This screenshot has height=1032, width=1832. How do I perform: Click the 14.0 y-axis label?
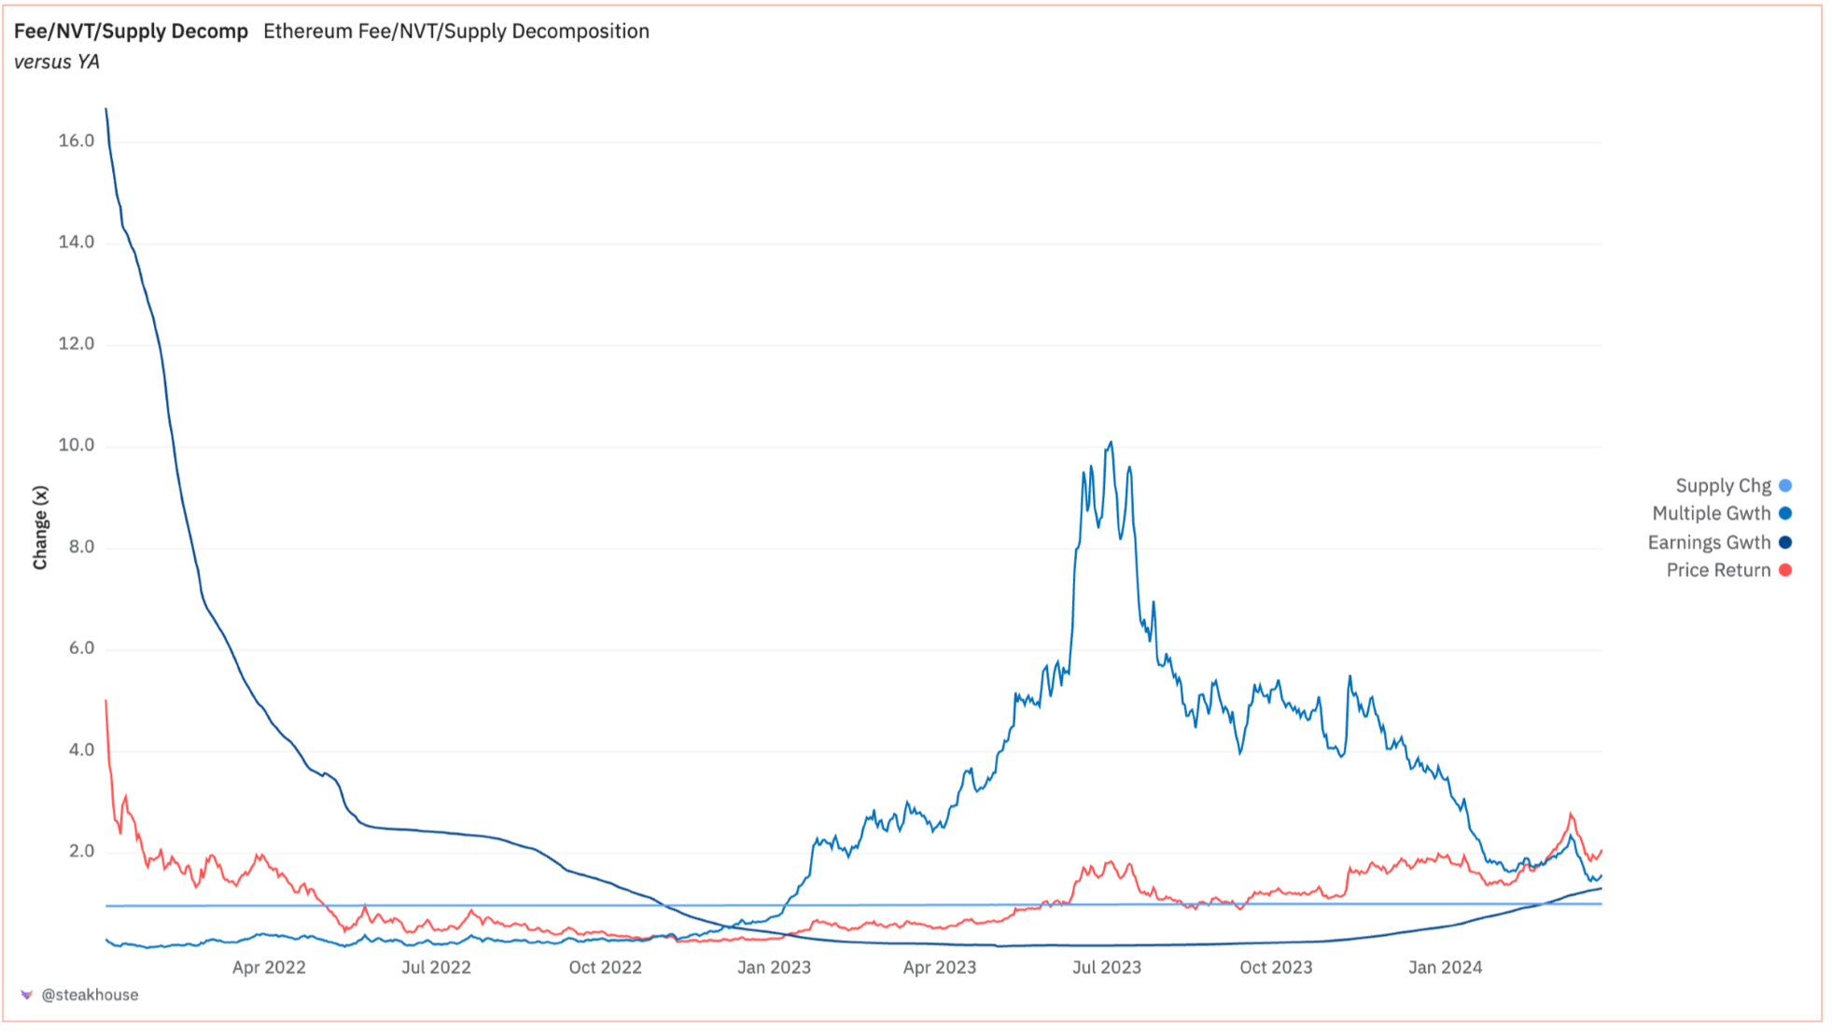pyautogui.click(x=77, y=243)
